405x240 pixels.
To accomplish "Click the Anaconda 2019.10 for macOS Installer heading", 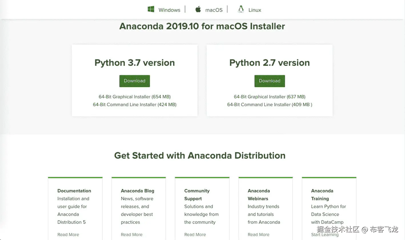I will (x=202, y=26).
